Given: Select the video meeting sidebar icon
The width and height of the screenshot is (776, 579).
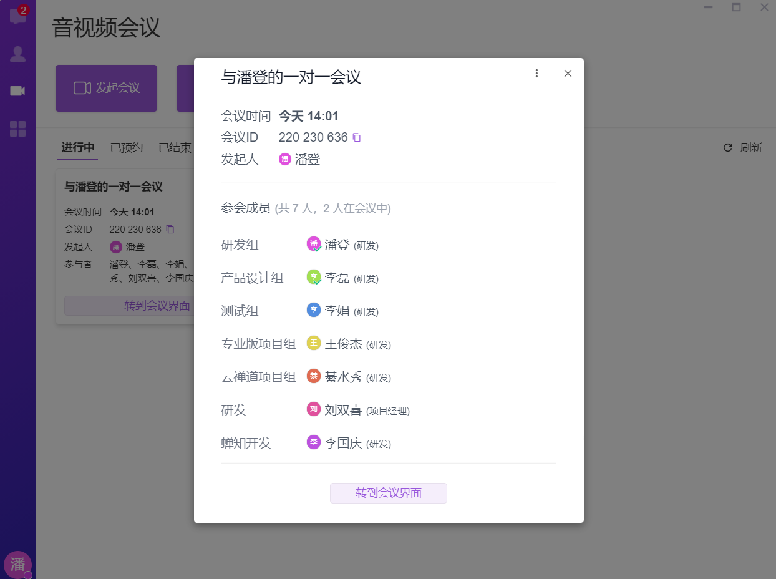Looking at the screenshot, I should [17, 91].
